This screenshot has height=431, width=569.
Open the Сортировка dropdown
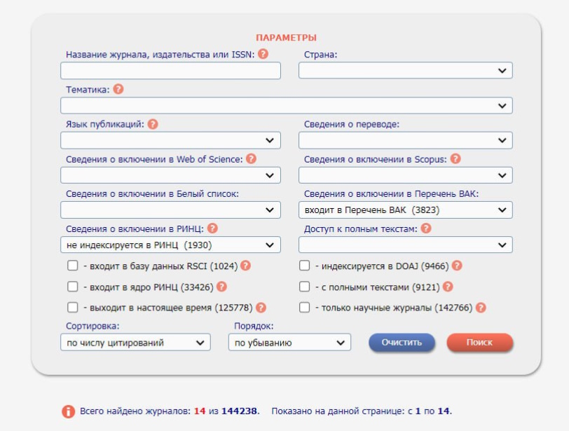pos(135,343)
